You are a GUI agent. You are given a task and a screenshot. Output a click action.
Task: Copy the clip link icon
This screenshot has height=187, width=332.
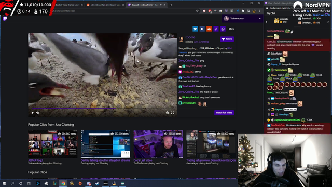tap(223, 29)
